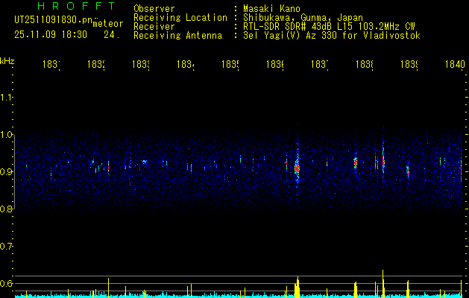The image size is (469, 298).
Task: Click the 1831 time axis marker
Action: coord(51,65)
